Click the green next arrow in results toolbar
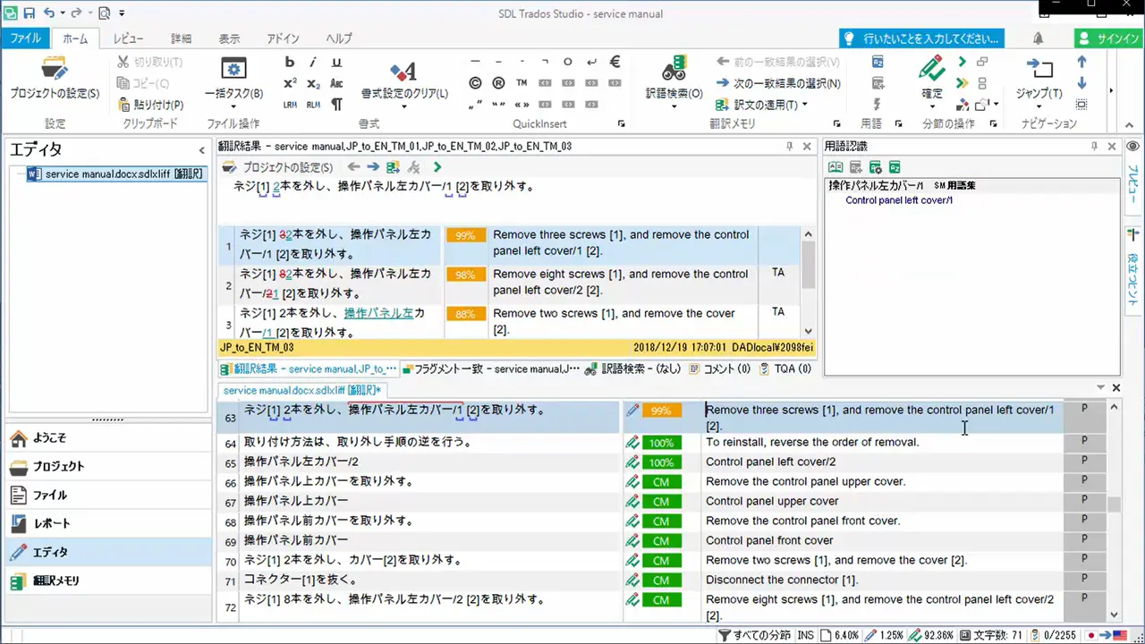 click(437, 167)
